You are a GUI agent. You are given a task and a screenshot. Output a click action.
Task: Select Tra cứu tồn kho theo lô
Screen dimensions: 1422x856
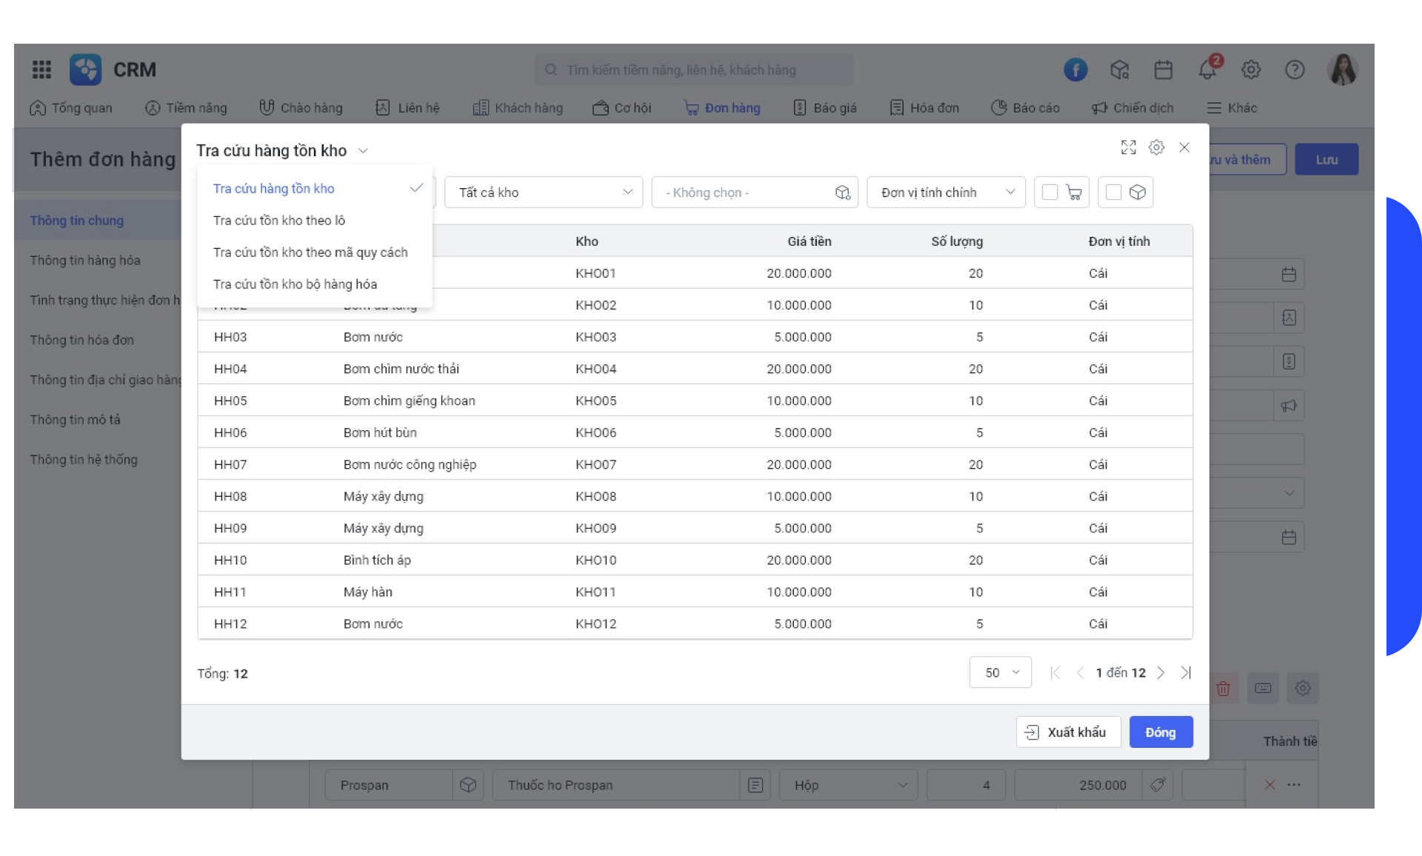(x=279, y=221)
